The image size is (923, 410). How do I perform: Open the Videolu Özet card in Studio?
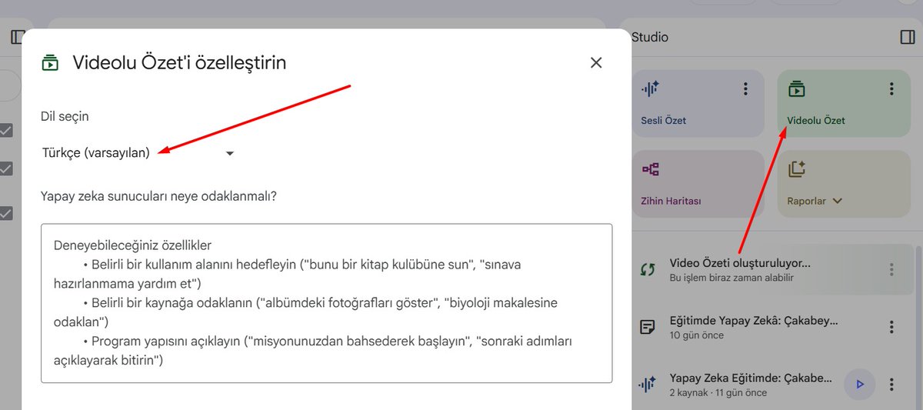(x=844, y=104)
